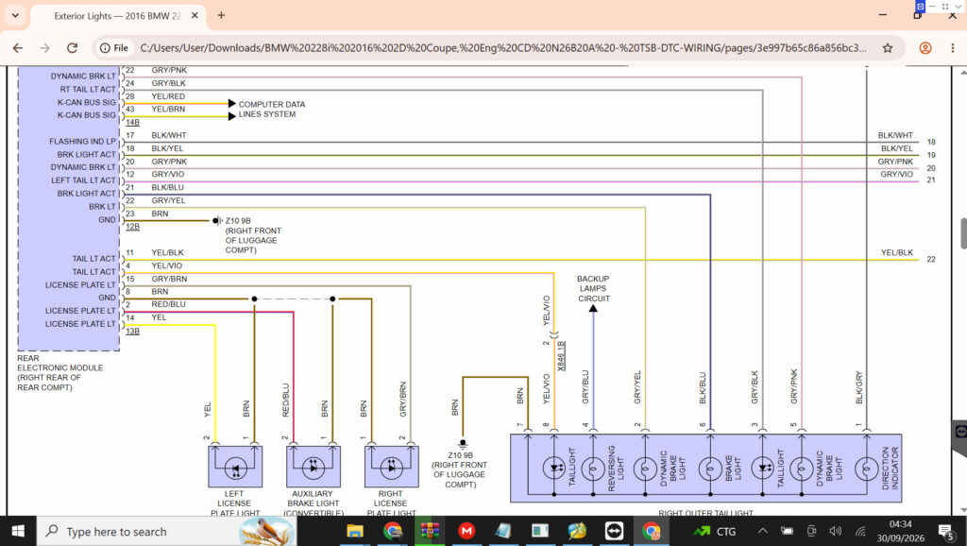Open the Chrome profile avatar

point(925,48)
